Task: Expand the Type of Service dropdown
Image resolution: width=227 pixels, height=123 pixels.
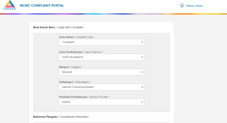Action: tap(101, 57)
